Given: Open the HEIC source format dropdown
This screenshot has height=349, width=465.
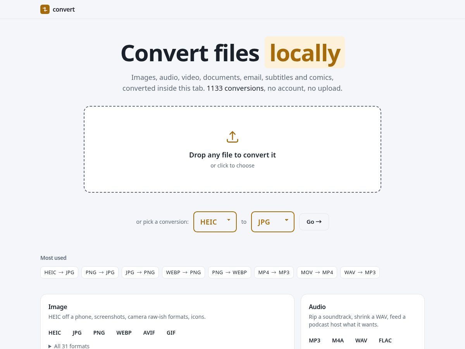Looking at the screenshot, I should 215,222.
